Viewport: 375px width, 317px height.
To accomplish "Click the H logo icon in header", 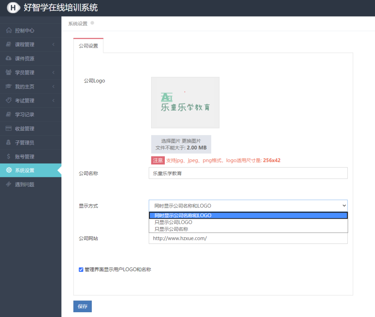I will 13,8.
